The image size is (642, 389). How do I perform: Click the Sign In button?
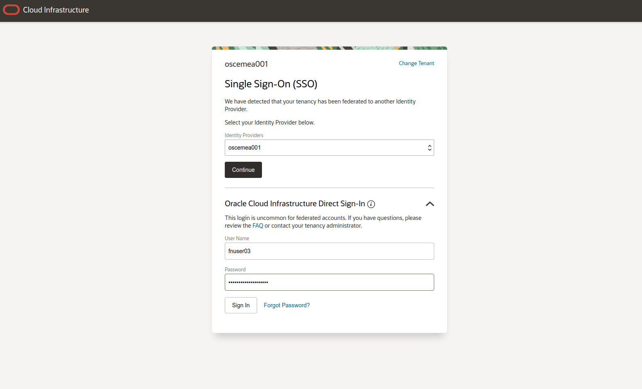click(x=241, y=305)
